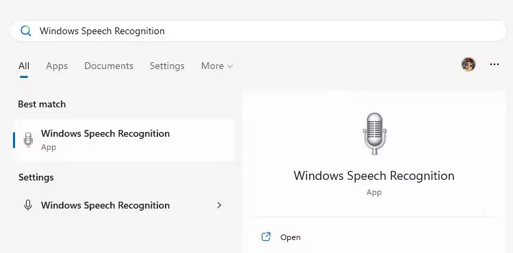Click the Windows Speech Recognition title in preview
Viewport: 513px width, 253px height.
coord(374,176)
